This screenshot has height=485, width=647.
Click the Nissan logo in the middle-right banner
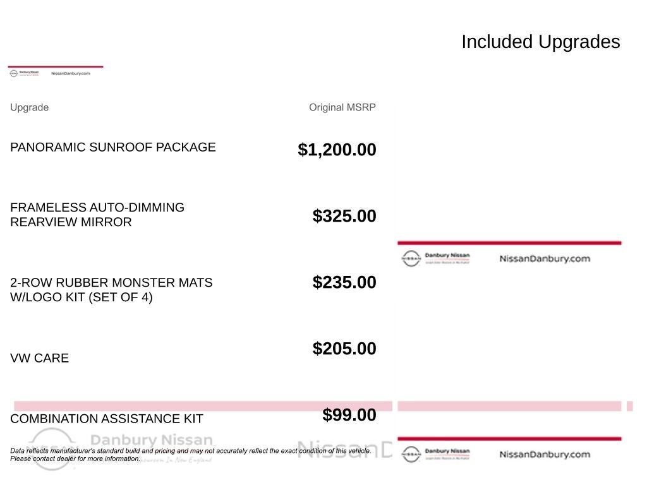point(411,258)
